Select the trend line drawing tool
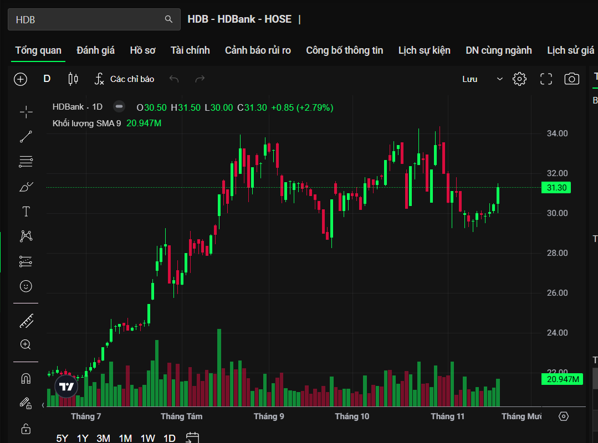 (x=26, y=137)
